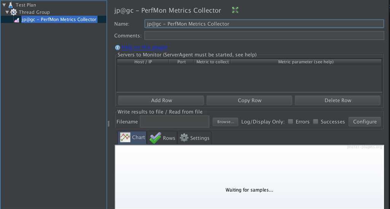The image size is (390, 209).
Task: Focus the Name input field
Action: [x=264, y=24]
